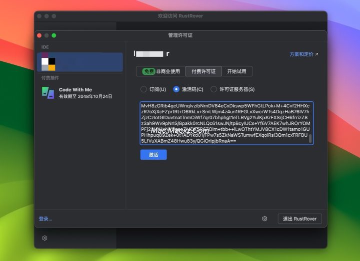This screenshot has width=360, height=261.
Task: Close the 管理许可证 dialog with red button
Action: (39, 35)
